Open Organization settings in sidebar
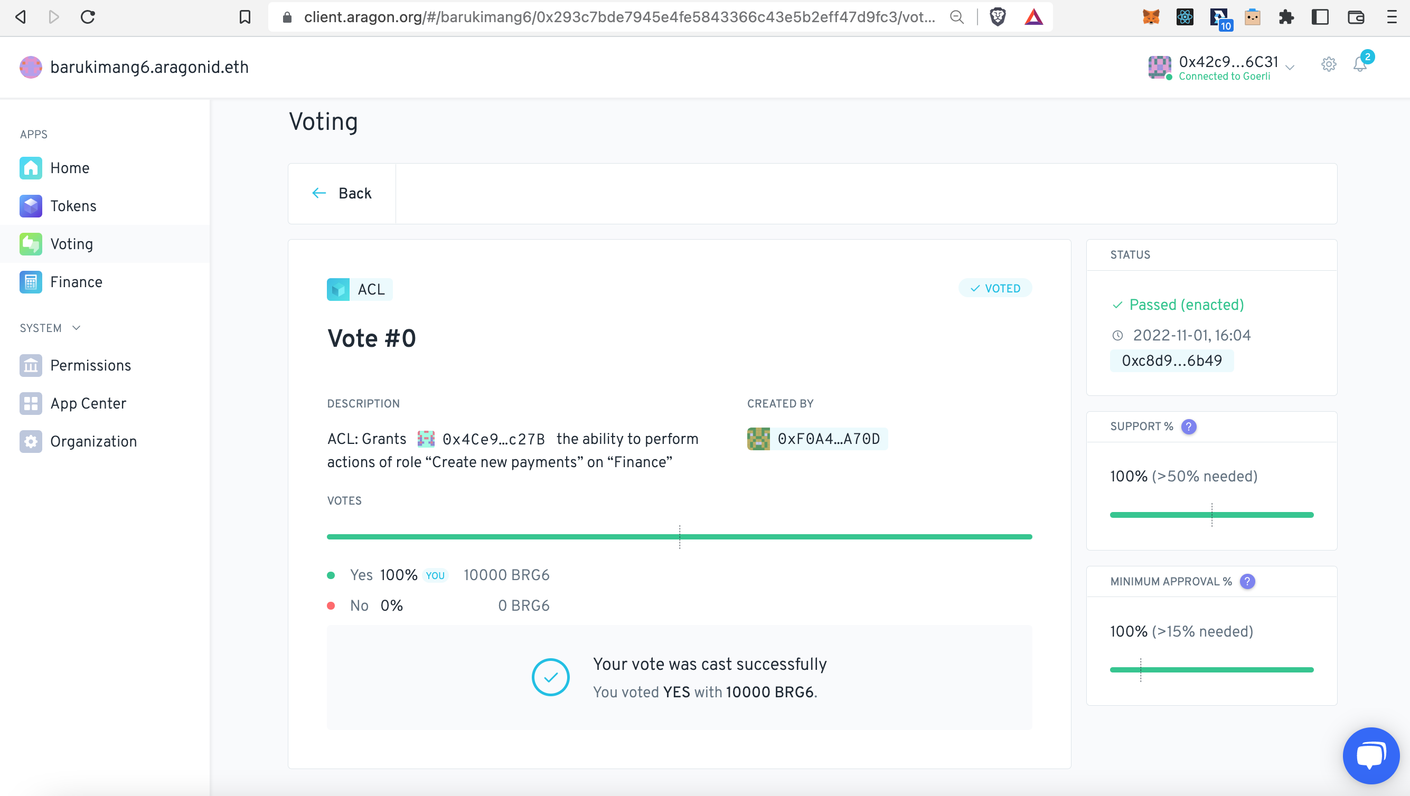 pyautogui.click(x=105, y=441)
